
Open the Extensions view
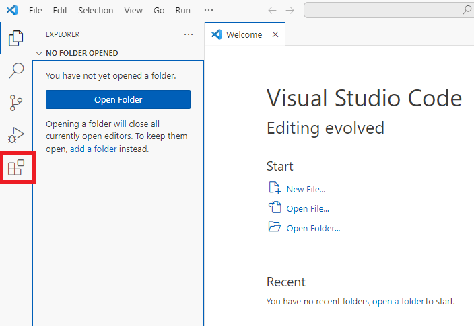(x=15, y=167)
